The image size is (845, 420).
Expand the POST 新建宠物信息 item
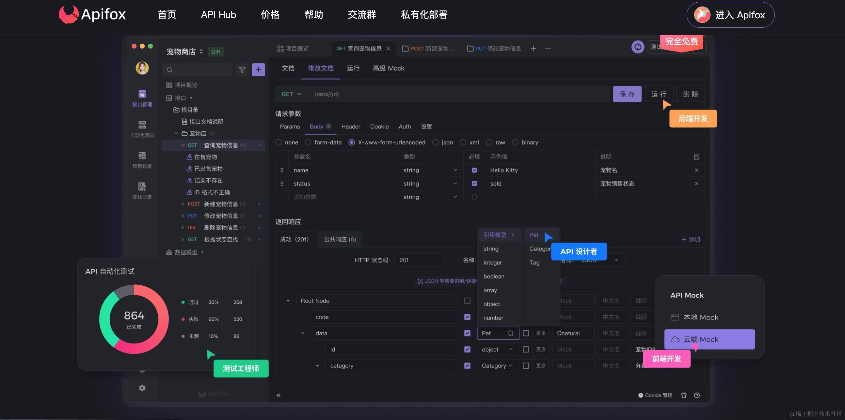coord(183,204)
